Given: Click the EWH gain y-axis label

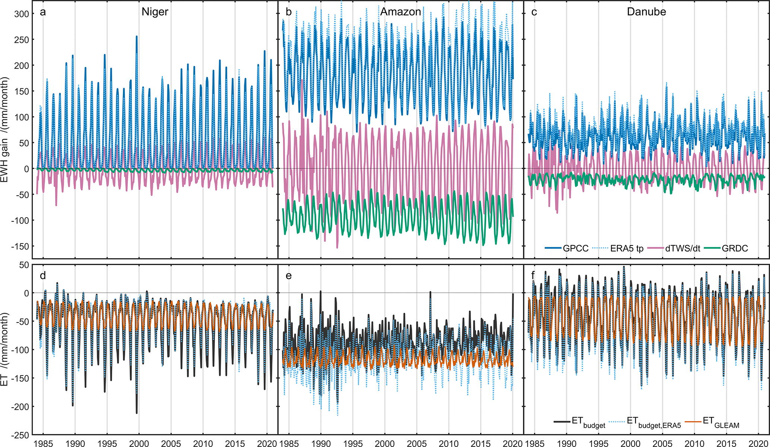Looking at the screenshot, I should tap(4, 130).
